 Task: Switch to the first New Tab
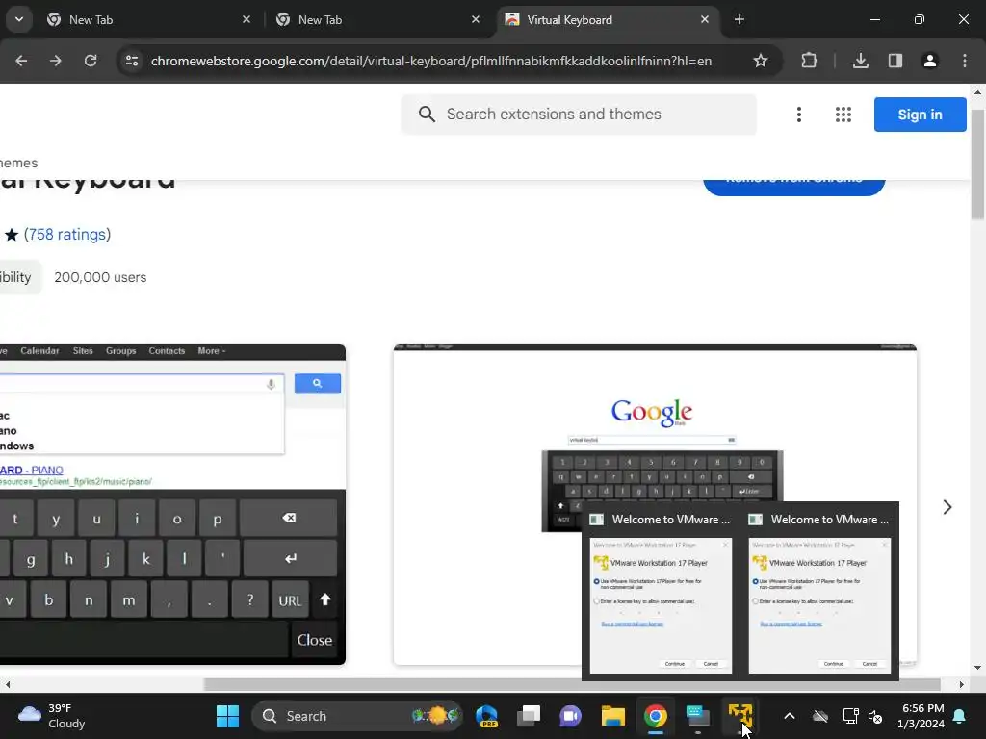[149, 20]
